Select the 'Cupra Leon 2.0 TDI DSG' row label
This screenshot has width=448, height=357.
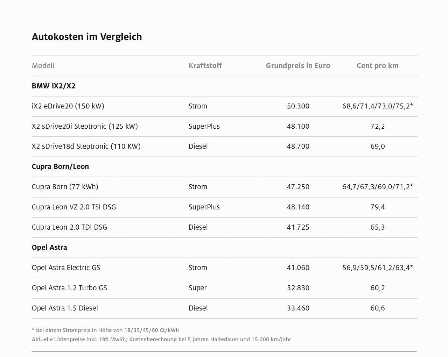[69, 227]
